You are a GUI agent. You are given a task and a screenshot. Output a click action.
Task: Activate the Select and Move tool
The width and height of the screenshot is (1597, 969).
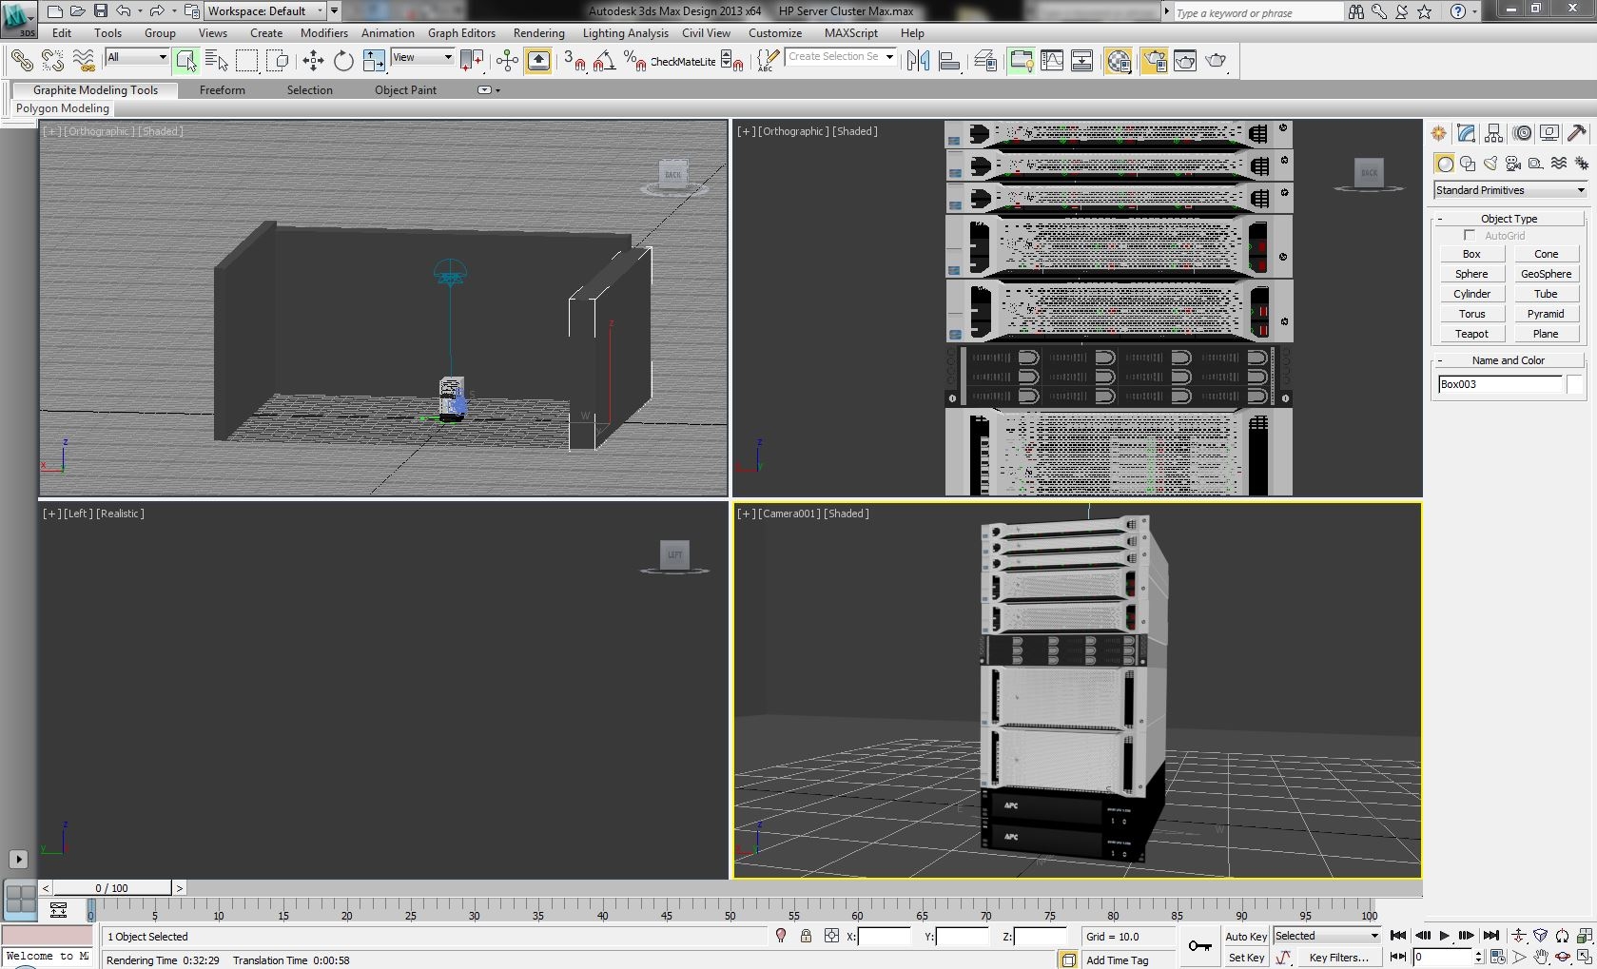(312, 60)
